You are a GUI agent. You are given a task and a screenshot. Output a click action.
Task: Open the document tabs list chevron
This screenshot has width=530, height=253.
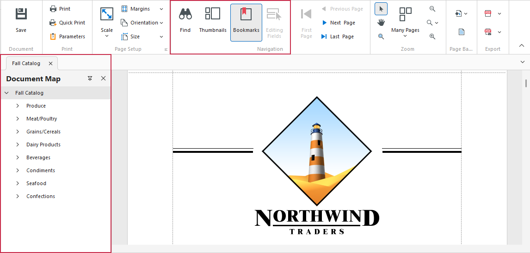point(523,62)
